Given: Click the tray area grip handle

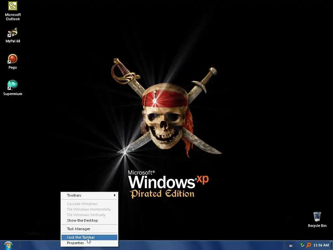Looking at the screenshot, I should (285, 245).
